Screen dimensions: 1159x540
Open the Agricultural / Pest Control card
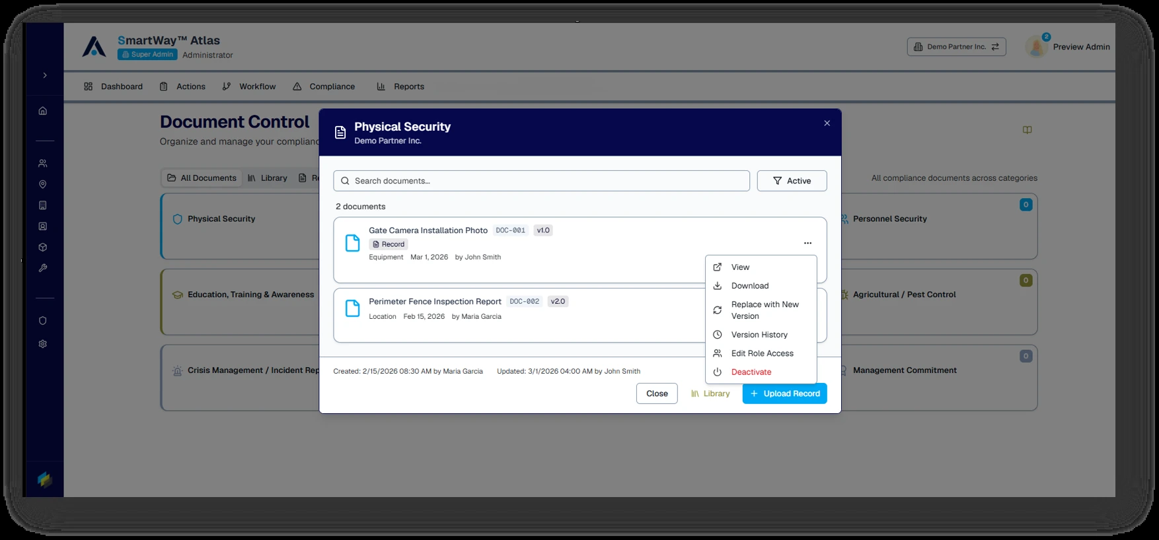[938, 302]
